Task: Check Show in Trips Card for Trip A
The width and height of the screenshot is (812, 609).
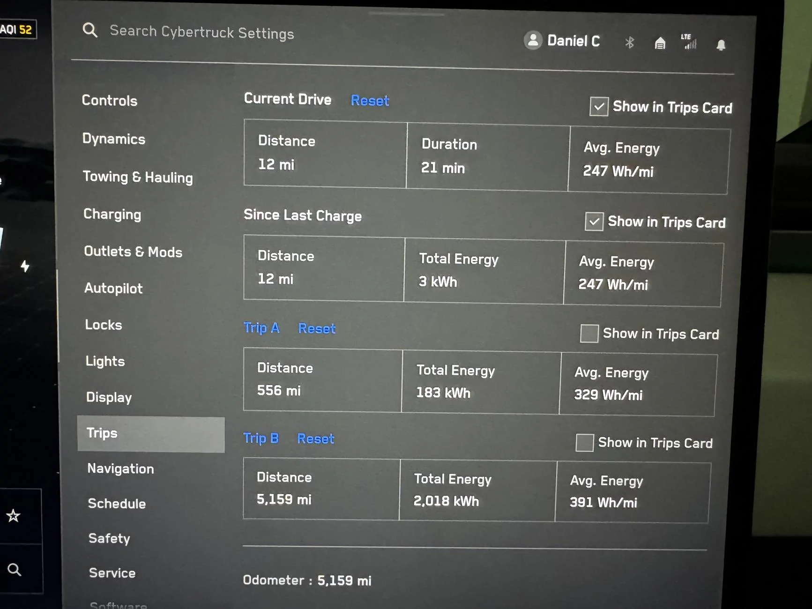Action: pos(589,333)
